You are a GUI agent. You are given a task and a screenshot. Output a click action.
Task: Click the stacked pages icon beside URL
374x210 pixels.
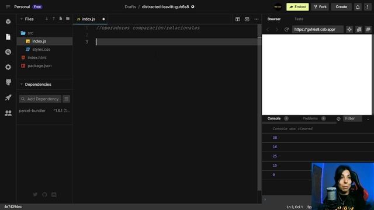(x=359, y=30)
